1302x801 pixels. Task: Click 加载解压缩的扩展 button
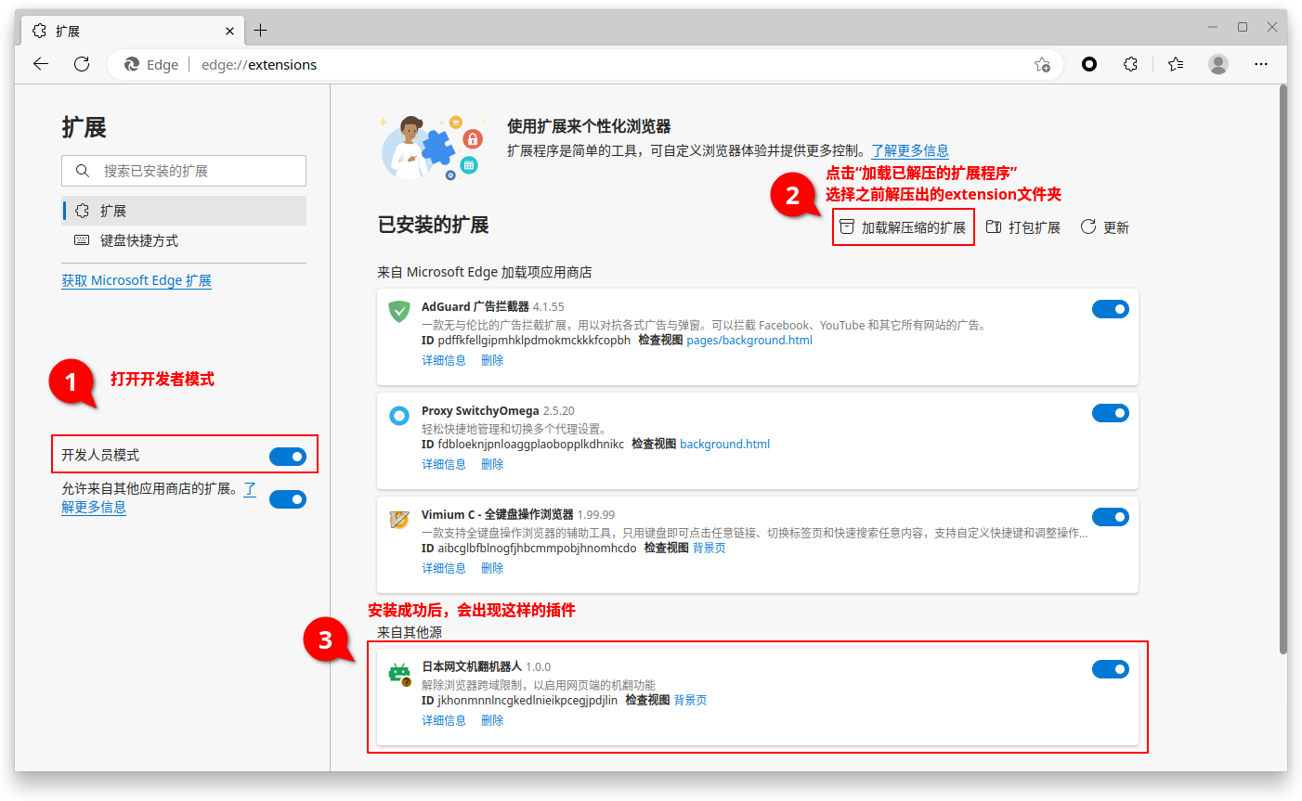pyautogui.click(x=903, y=227)
